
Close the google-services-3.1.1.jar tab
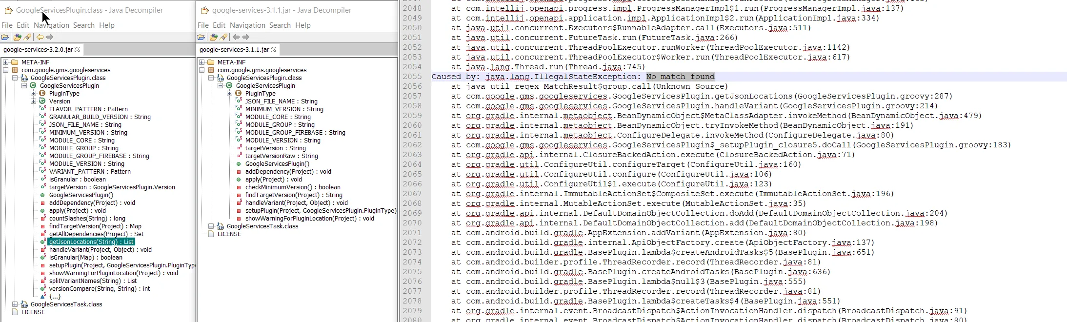[x=273, y=49]
